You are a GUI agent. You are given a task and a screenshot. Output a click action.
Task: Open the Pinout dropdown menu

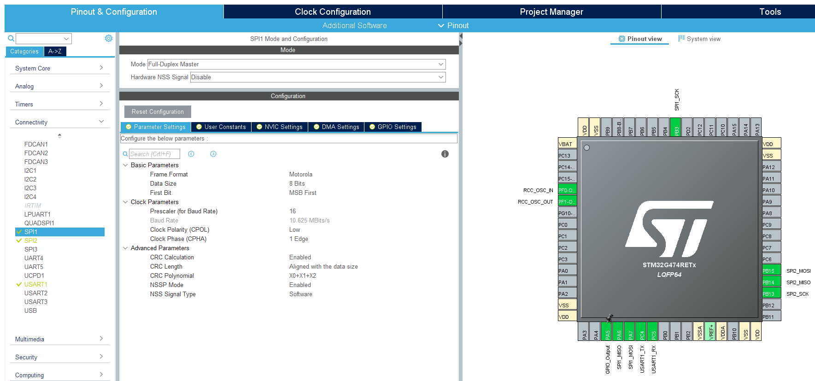point(453,25)
